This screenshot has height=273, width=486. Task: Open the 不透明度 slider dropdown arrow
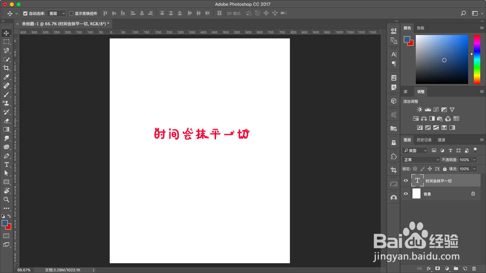tap(475, 160)
